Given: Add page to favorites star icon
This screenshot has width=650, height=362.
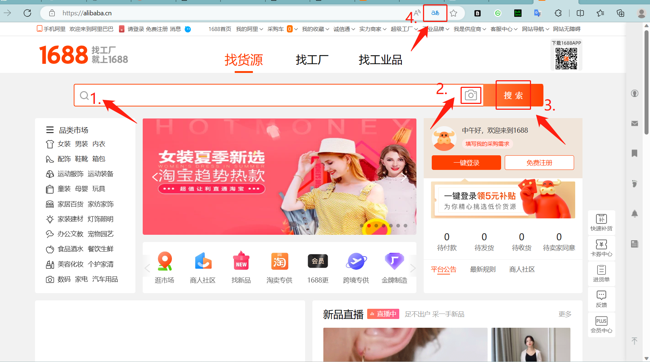Looking at the screenshot, I should click(x=454, y=13).
